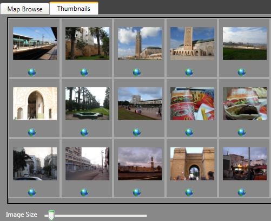Switch to the Map Browse tab

click(25, 9)
